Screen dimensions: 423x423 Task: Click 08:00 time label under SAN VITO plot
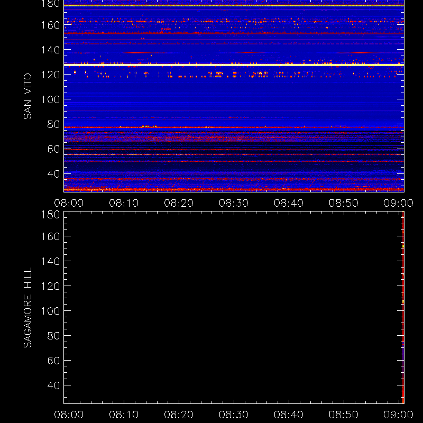pos(69,203)
